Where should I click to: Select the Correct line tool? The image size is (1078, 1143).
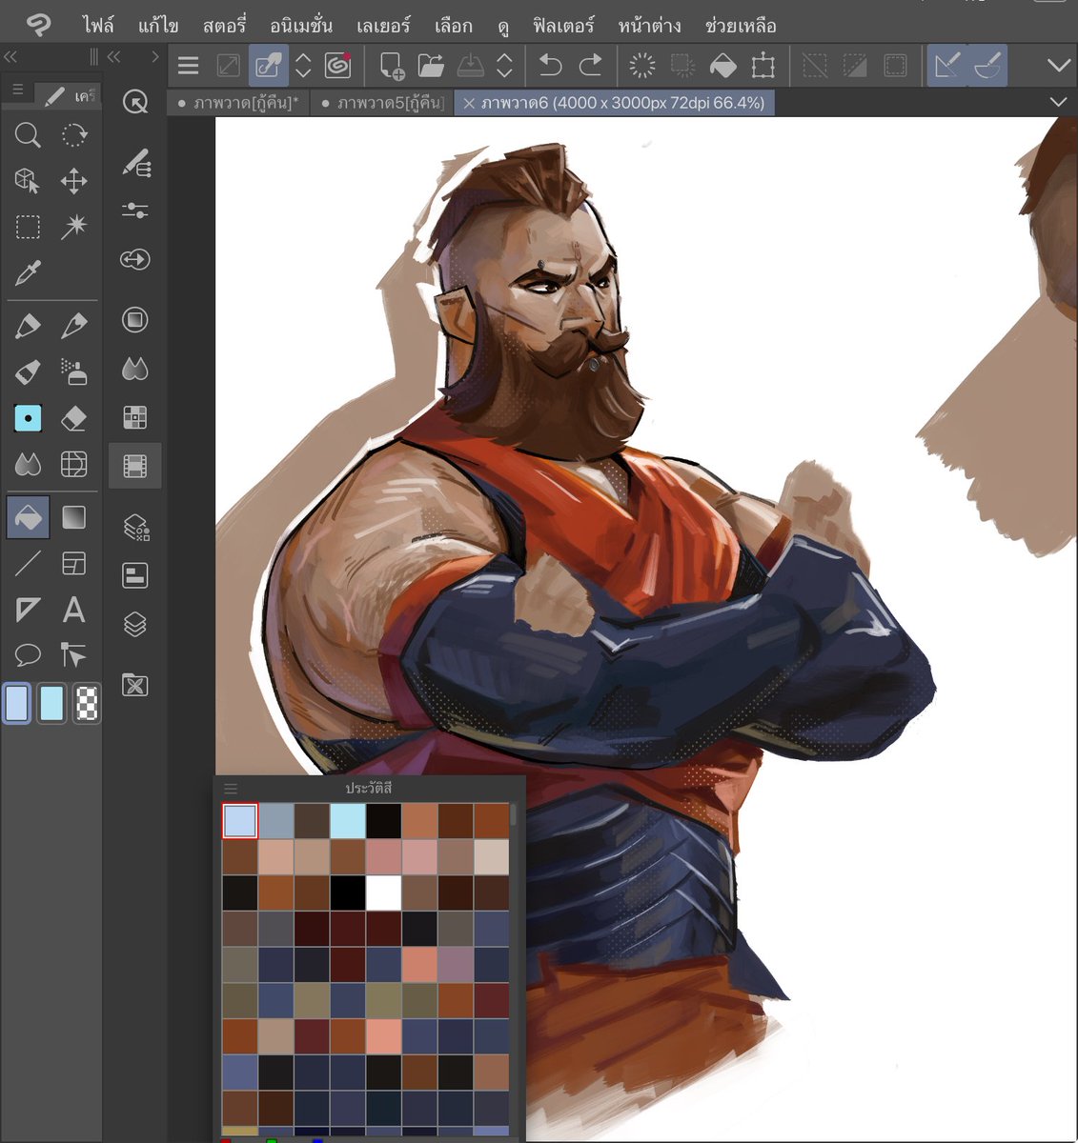click(74, 655)
